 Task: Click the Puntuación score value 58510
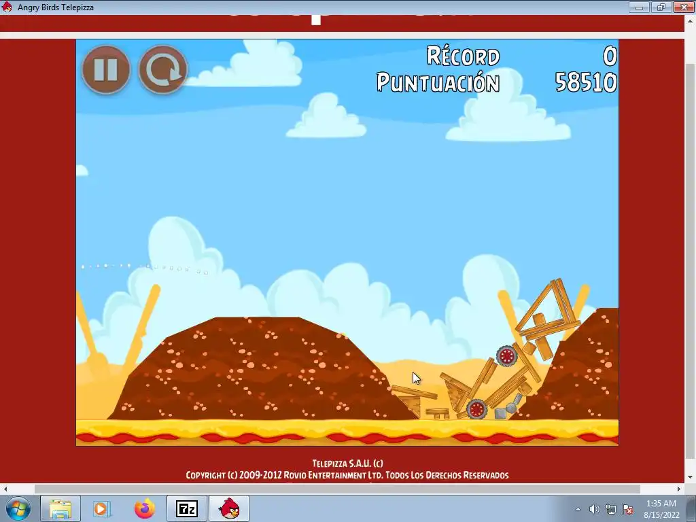(586, 82)
